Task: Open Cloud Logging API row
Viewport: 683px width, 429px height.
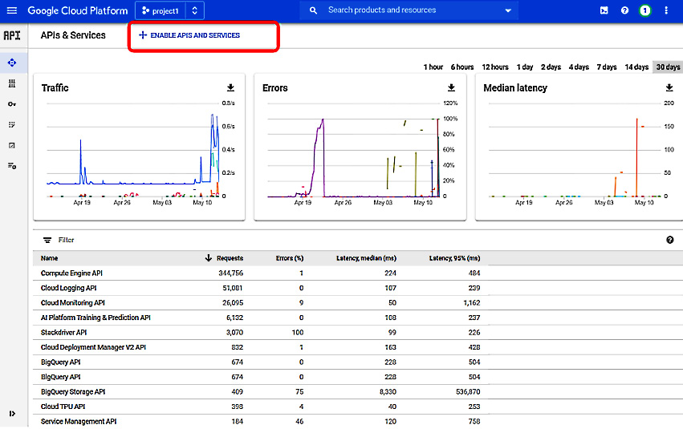Action: 260,288
